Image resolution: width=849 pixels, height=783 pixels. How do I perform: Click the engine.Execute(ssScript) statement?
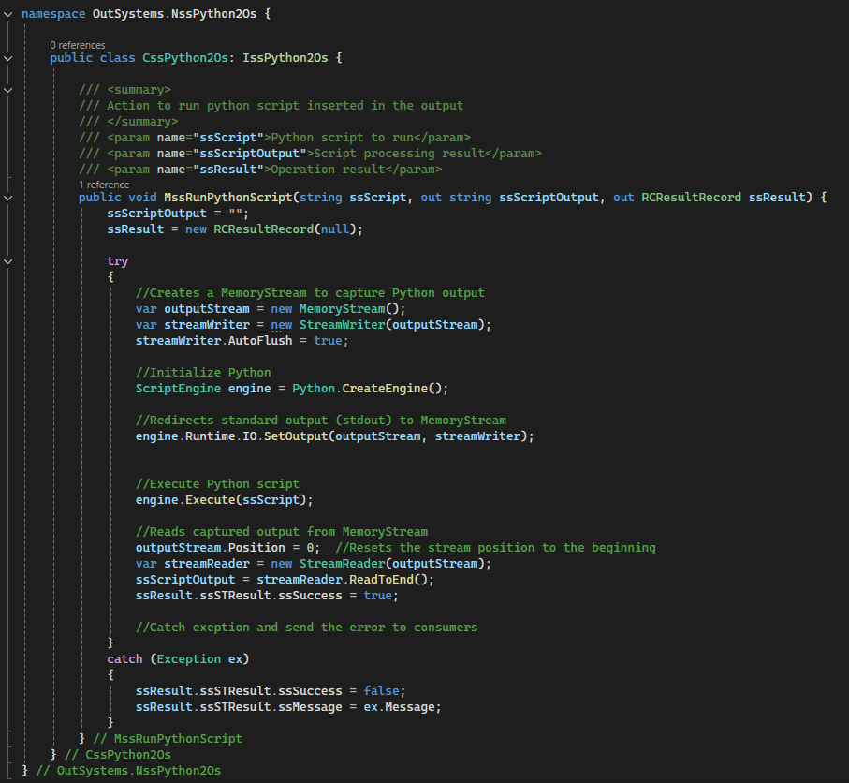click(224, 500)
